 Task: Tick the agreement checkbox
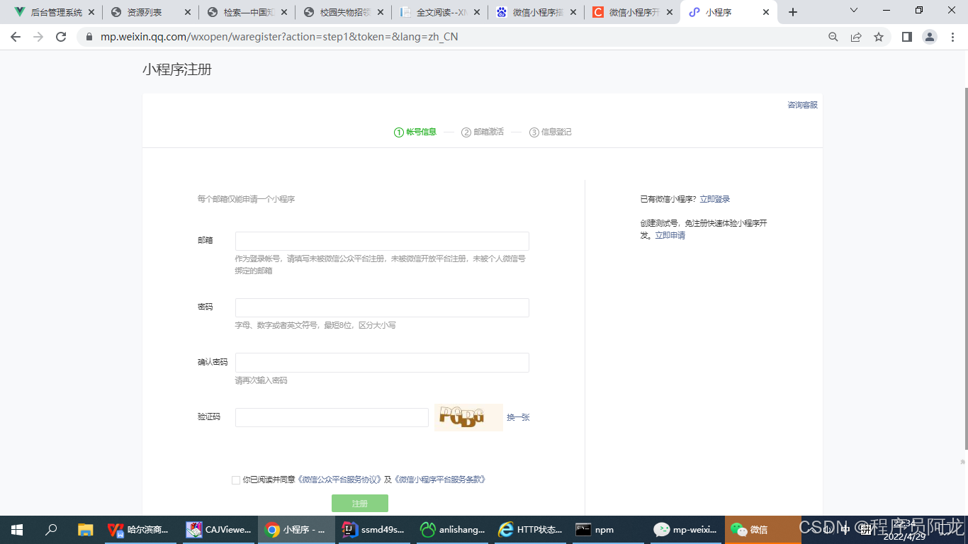[236, 480]
